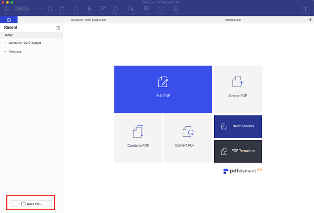Switch to the Albatross.pdf tab
Viewport: 314px width, 213px height.
[234, 20]
